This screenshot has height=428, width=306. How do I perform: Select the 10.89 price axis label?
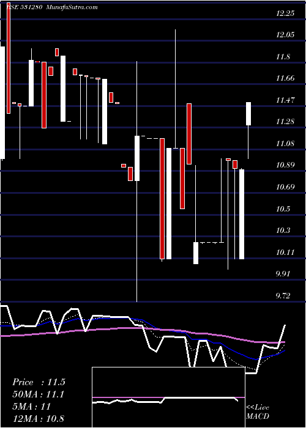pos(285,165)
